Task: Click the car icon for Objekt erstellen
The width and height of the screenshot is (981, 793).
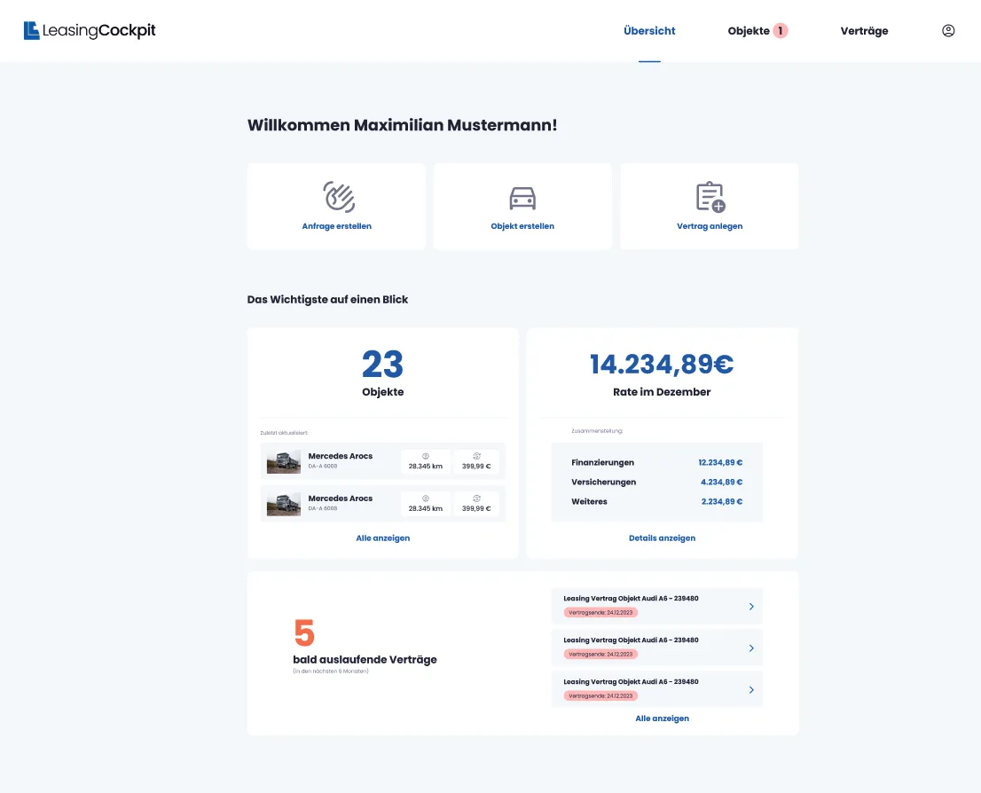Action: [522, 199]
